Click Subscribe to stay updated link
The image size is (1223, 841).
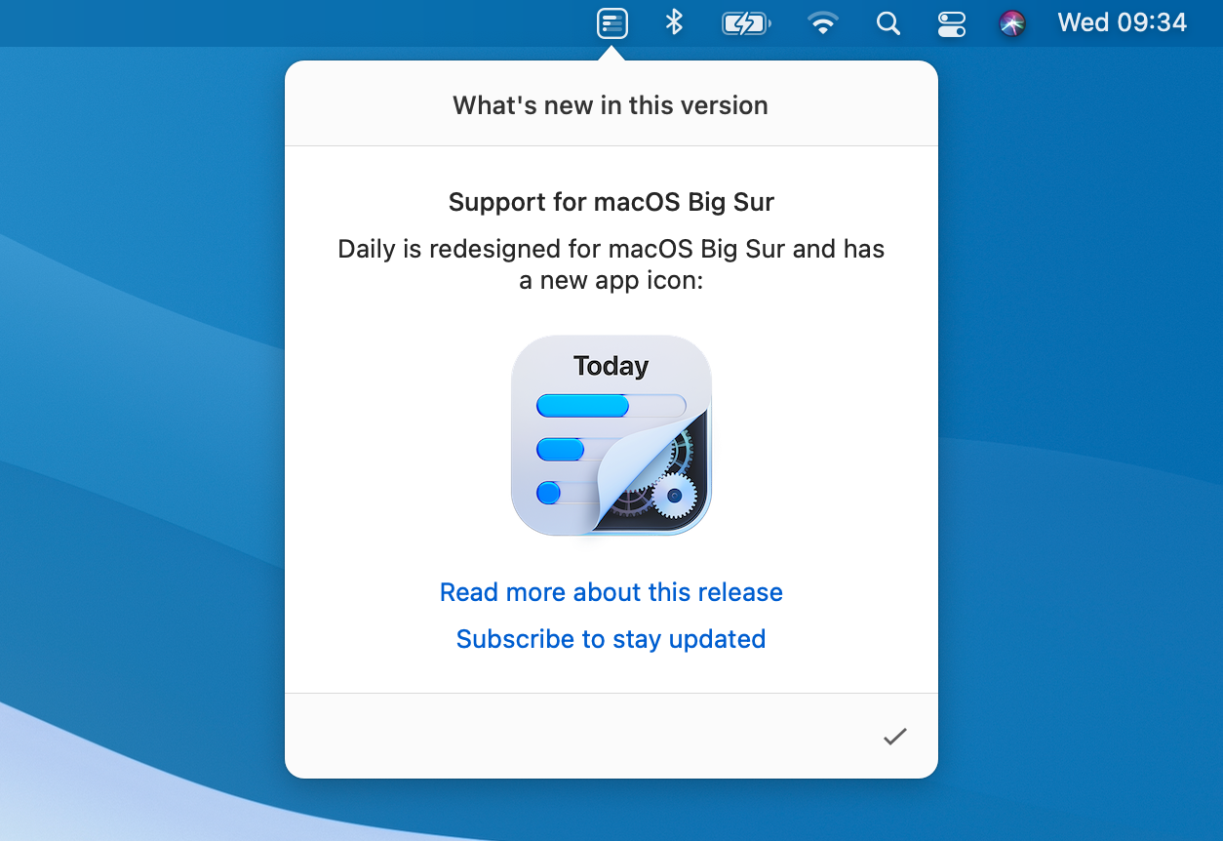(x=611, y=639)
